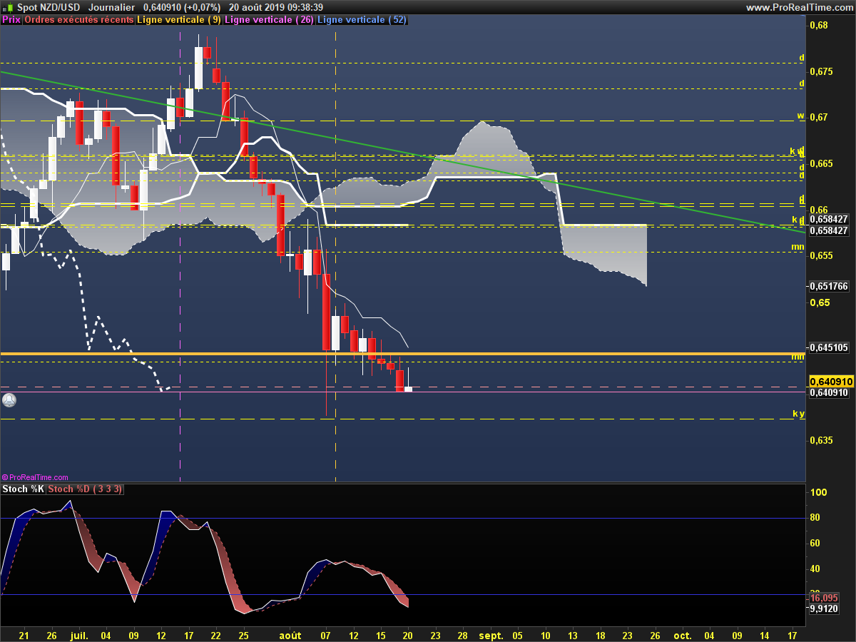Click the août label on date axis
Image resolution: width=856 pixels, height=642 pixels.
tap(290, 634)
